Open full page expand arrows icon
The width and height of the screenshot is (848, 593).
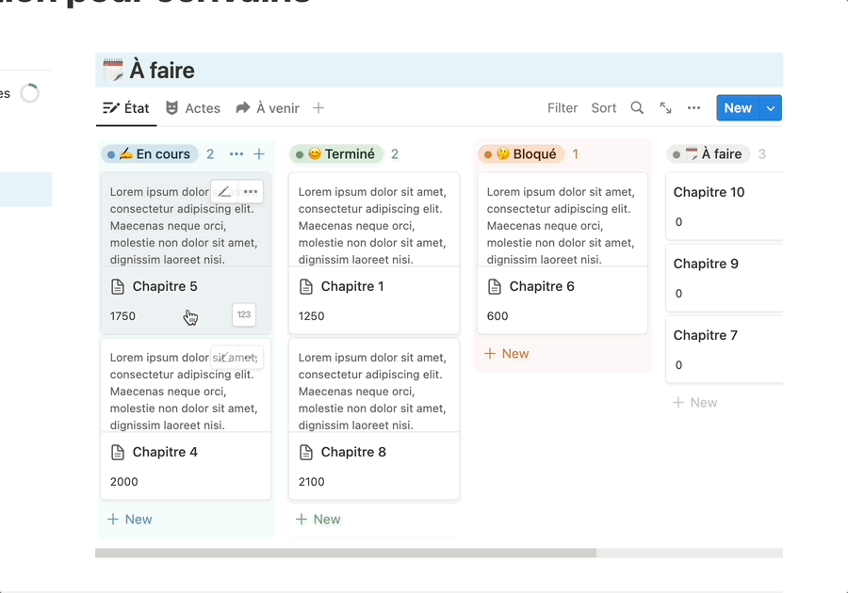665,108
